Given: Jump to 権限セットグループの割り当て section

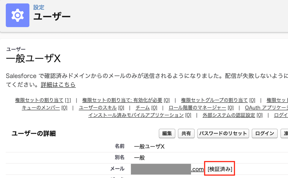Looking at the screenshot, I should [218, 100].
